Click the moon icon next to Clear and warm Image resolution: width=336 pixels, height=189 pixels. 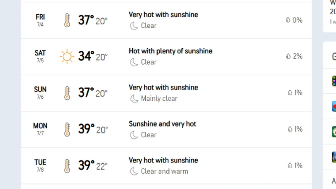pos(134,172)
